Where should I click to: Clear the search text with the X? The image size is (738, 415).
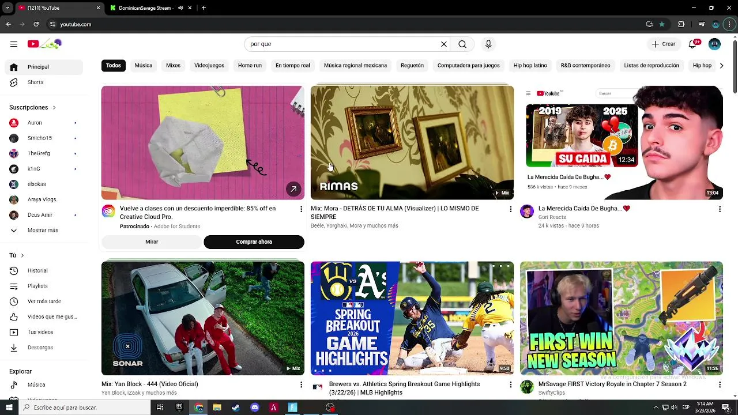click(x=444, y=44)
